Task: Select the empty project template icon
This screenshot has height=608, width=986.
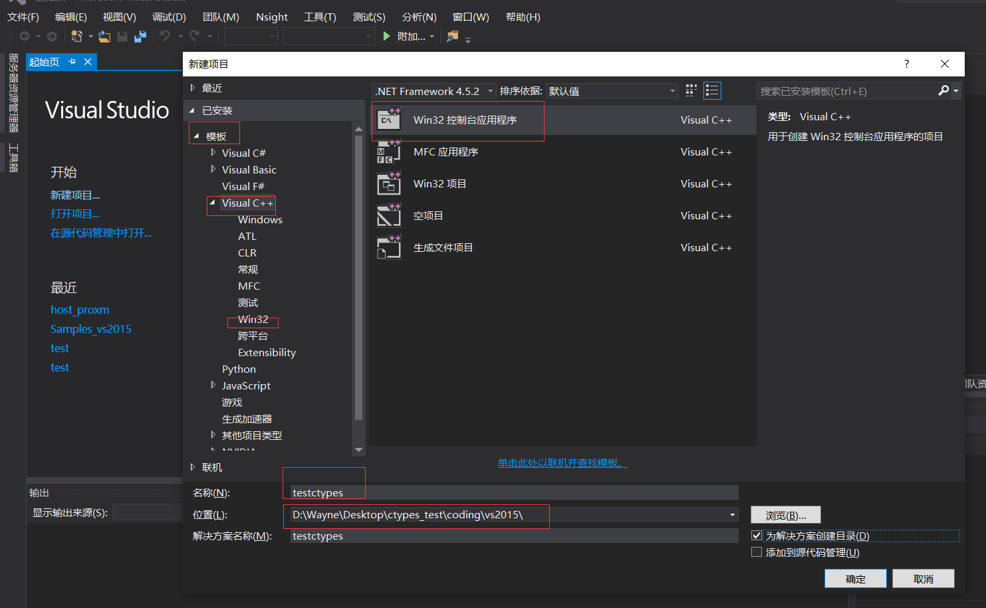Action: pos(389,215)
